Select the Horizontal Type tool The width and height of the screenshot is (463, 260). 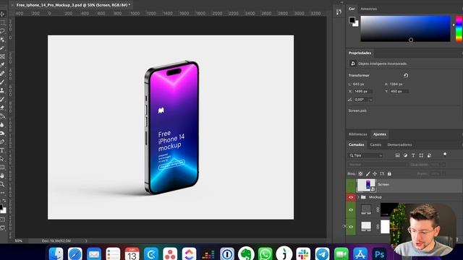click(x=3, y=150)
